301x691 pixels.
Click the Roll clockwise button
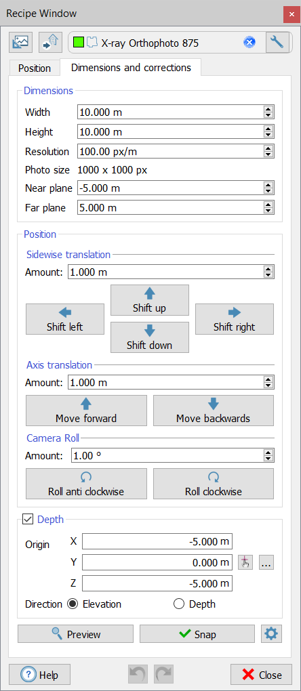click(214, 484)
